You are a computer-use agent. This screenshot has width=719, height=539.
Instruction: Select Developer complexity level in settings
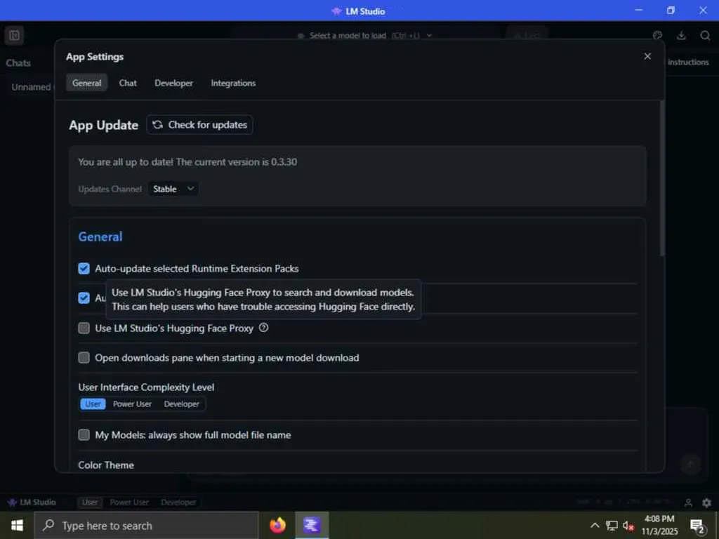pyautogui.click(x=182, y=404)
